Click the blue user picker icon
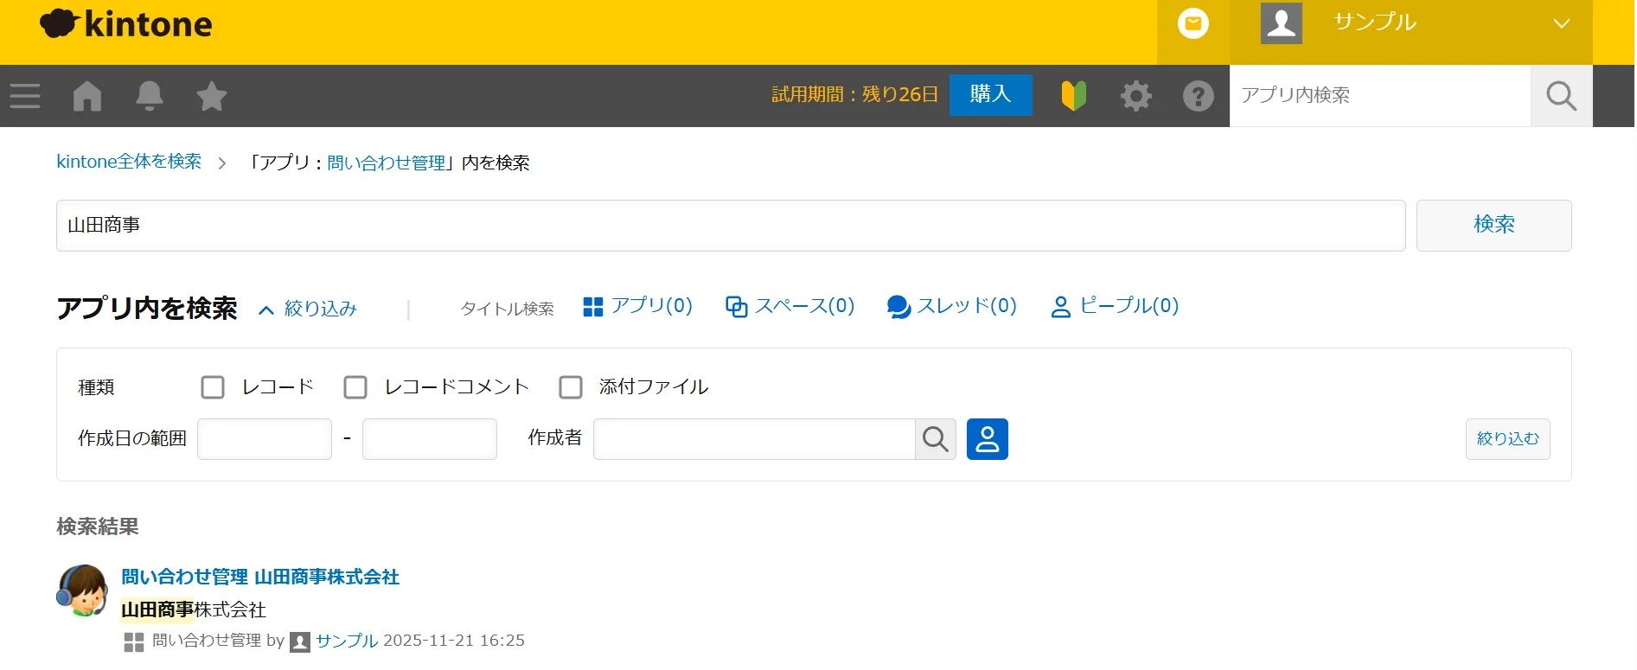 [987, 439]
